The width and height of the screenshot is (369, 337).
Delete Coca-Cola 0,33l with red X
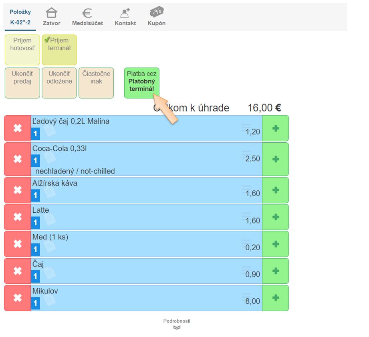18,159
